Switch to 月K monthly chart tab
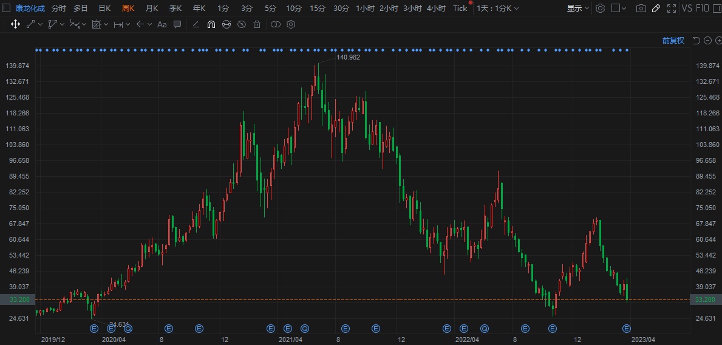 [151, 9]
